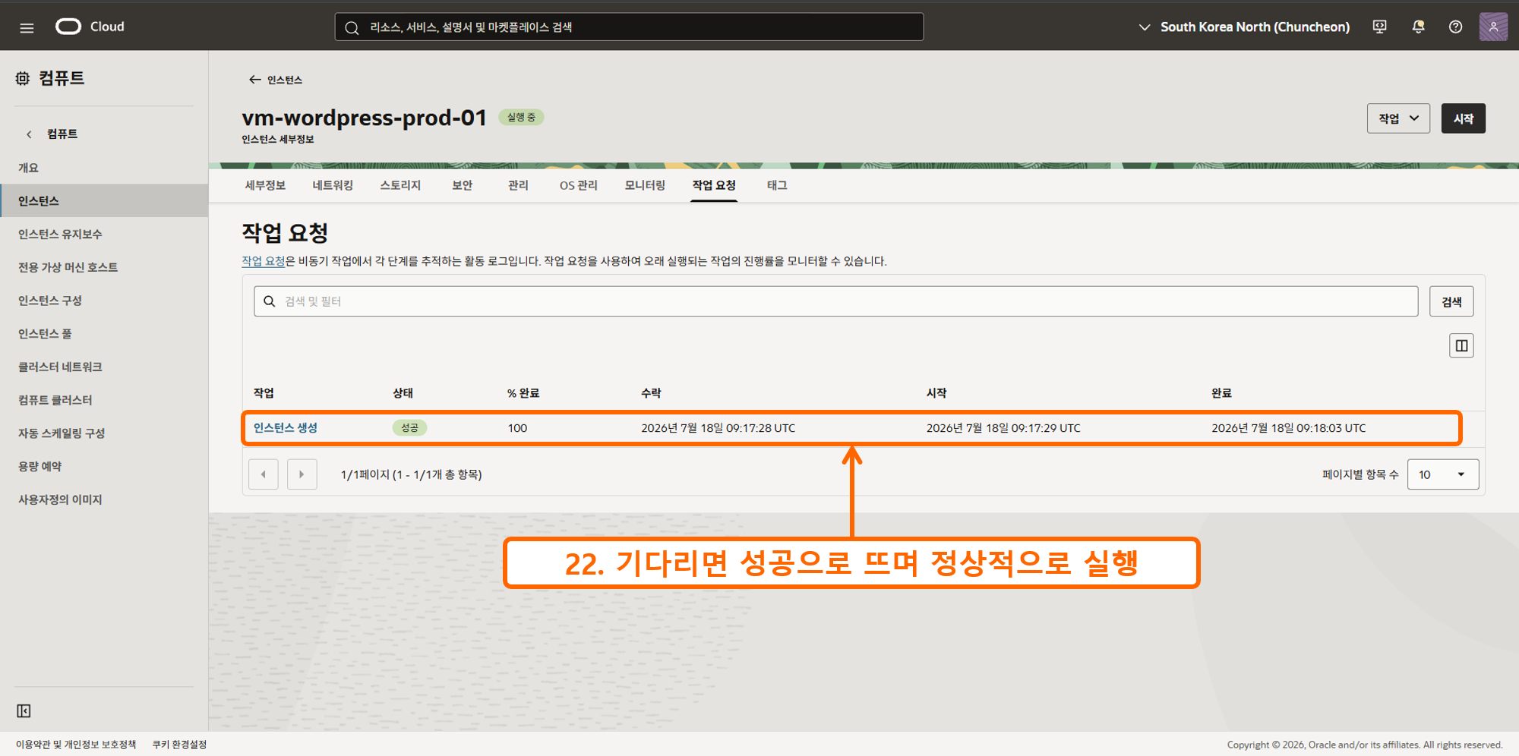Viewport: 1519px width, 756px height.
Task: Select the 작업 요청 tab
Action: (x=714, y=185)
